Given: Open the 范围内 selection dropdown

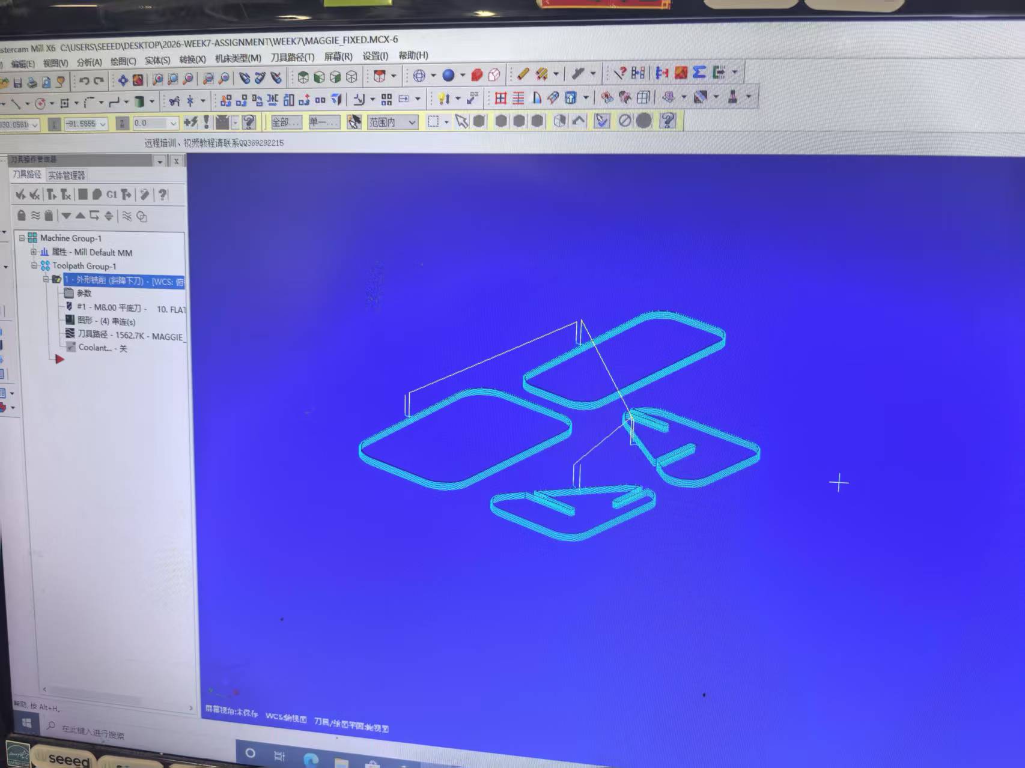Looking at the screenshot, I should click(x=412, y=122).
